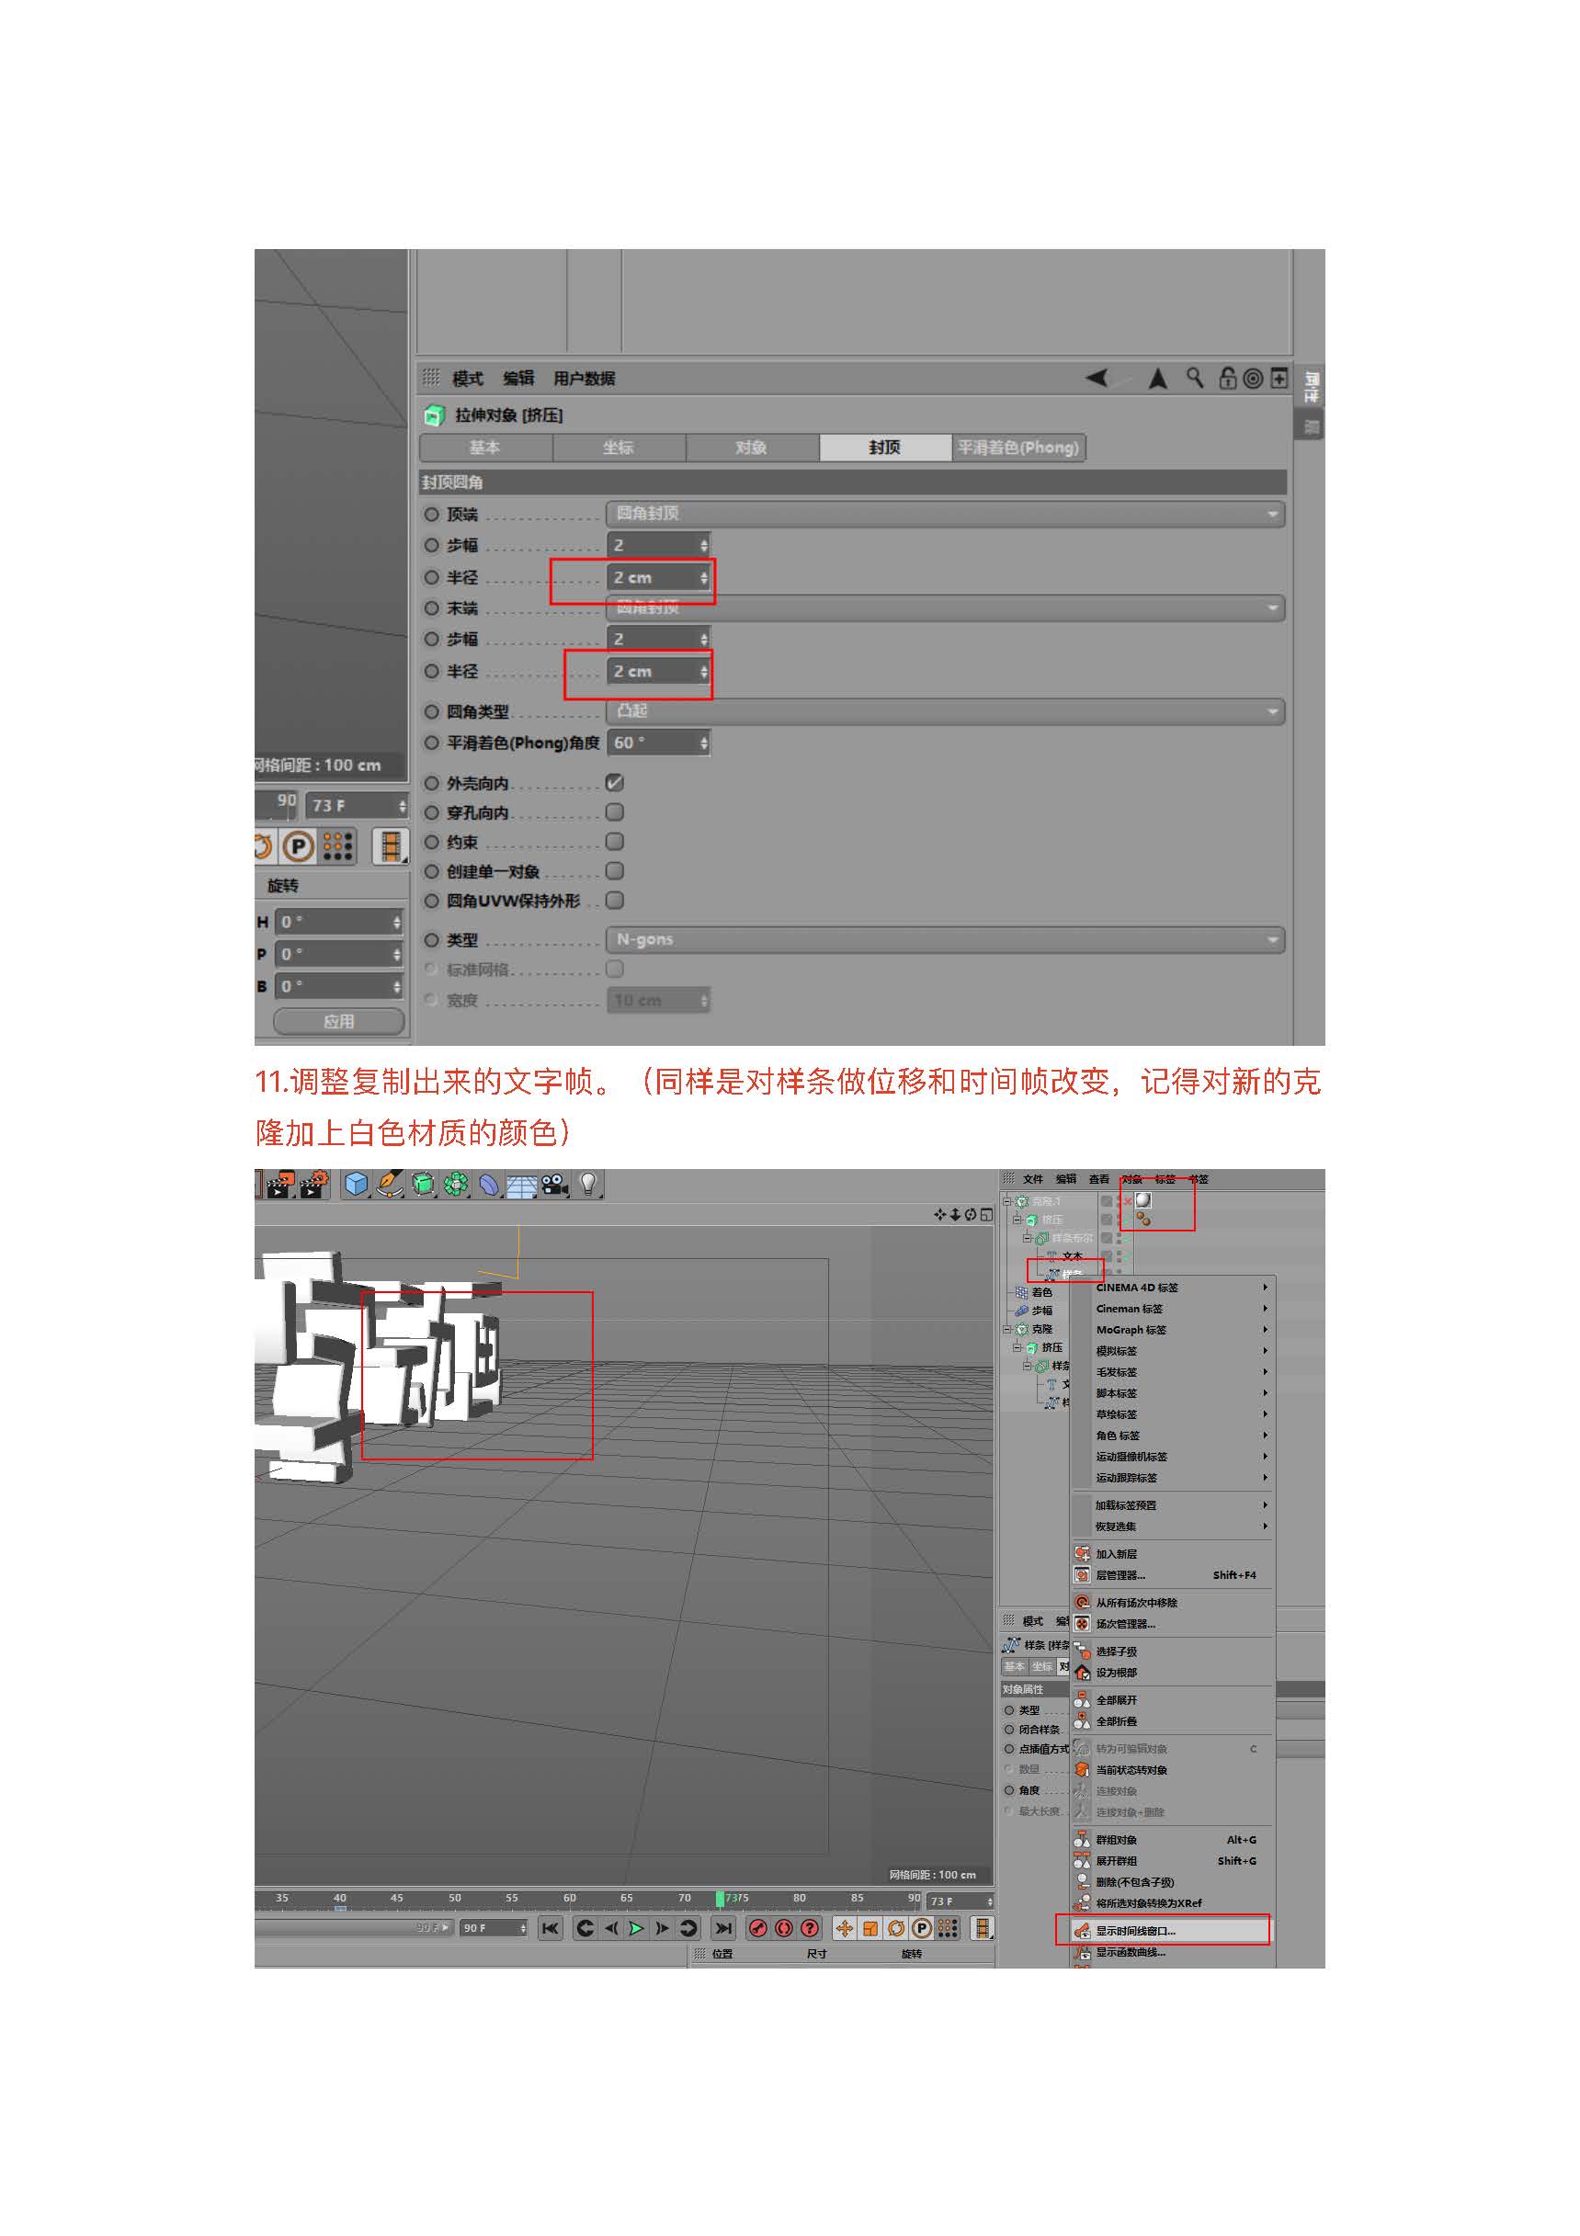Collapse the 克隆.1 object tree node

pyautogui.click(x=1007, y=1201)
